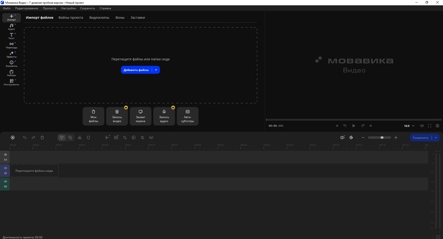Viewport: 443px width, 239px height.
Task: Step forward one frame in preview
Action: pos(363,125)
